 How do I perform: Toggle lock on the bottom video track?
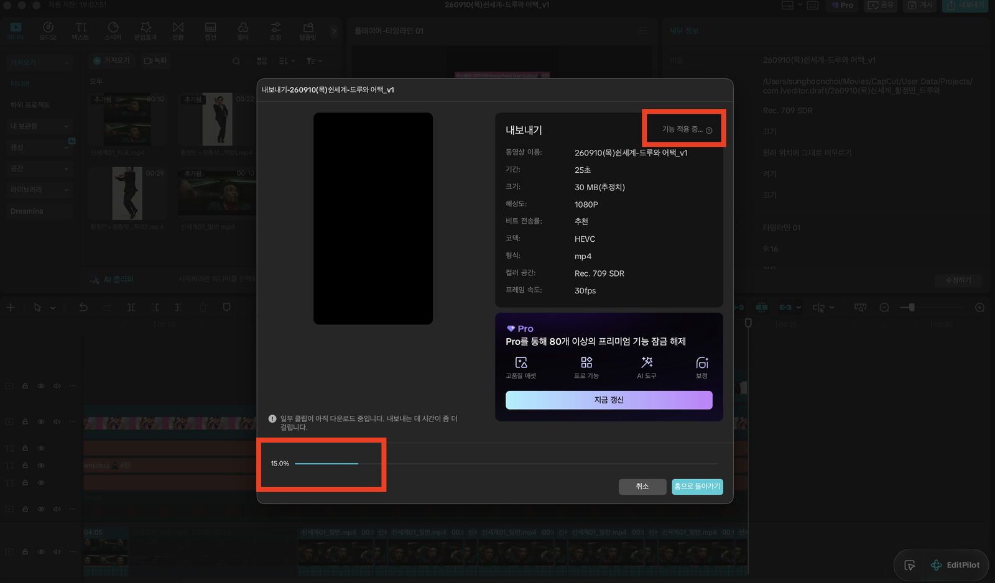pos(25,552)
